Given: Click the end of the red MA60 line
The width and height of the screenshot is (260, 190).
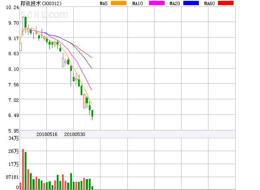Looking at the screenshot, I should pyautogui.click(x=91, y=57).
